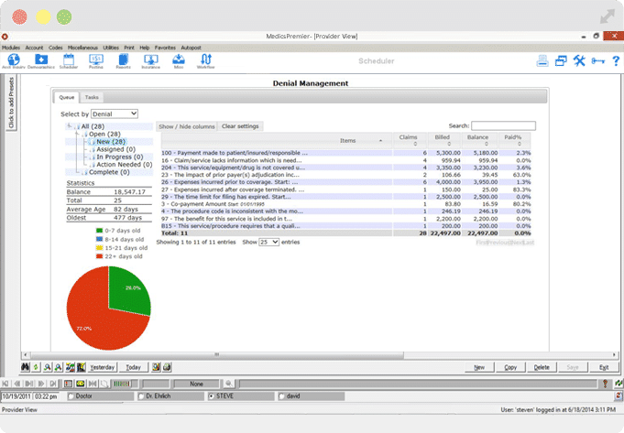Click the blue question mark help icon
This screenshot has width=624, height=433.
(x=616, y=60)
